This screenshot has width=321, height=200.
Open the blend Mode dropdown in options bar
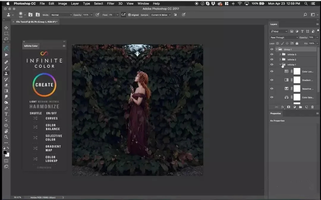[61, 15]
